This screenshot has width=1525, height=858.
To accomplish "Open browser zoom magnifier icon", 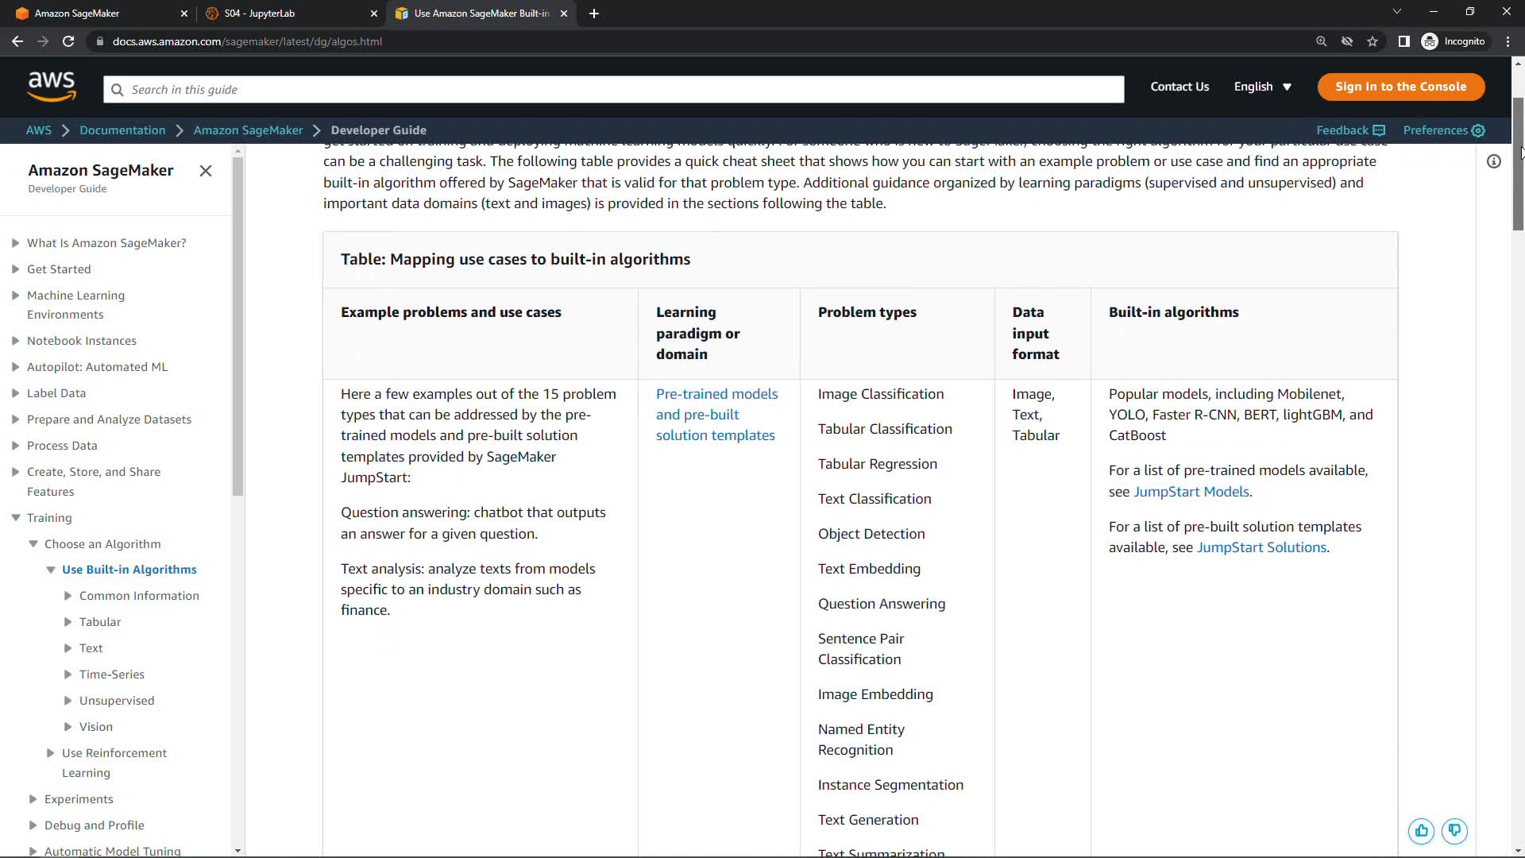I will pyautogui.click(x=1321, y=41).
